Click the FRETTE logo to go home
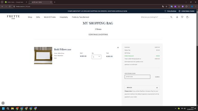Screen dimensions: 198x111 [x=13, y=17]
